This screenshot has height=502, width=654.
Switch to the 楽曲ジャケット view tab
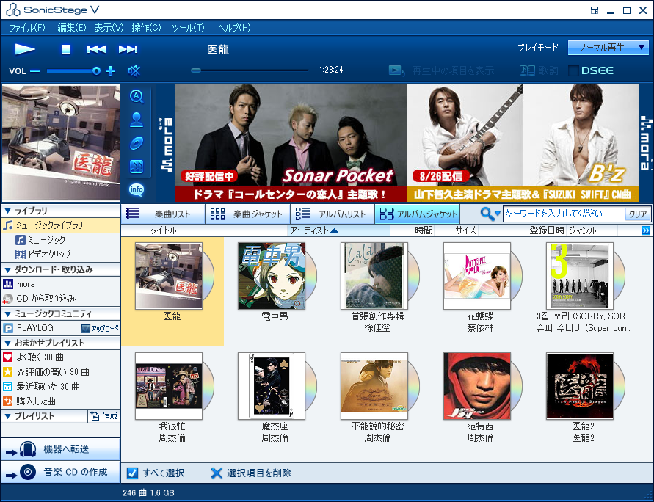(x=247, y=214)
